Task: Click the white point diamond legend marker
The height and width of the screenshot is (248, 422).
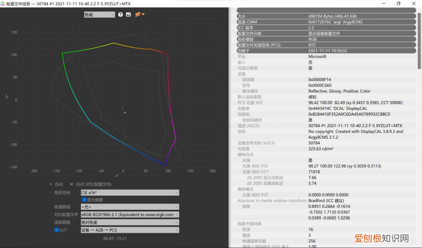Action: coord(51,184)
